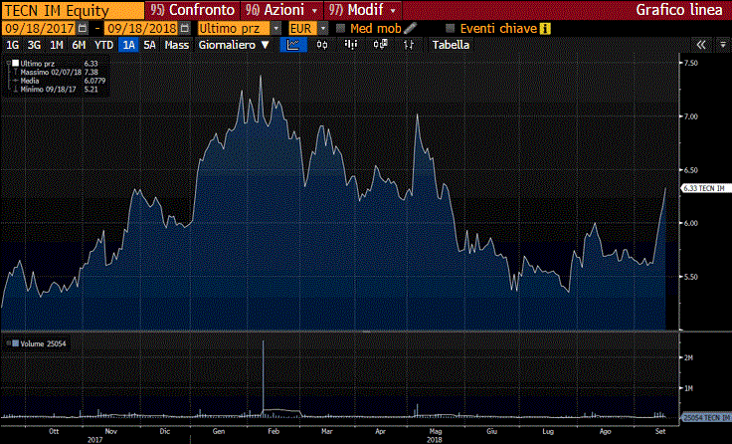Screen dimensions: 732x444
Task: Select the 1G time range
Action: (12, 45)
